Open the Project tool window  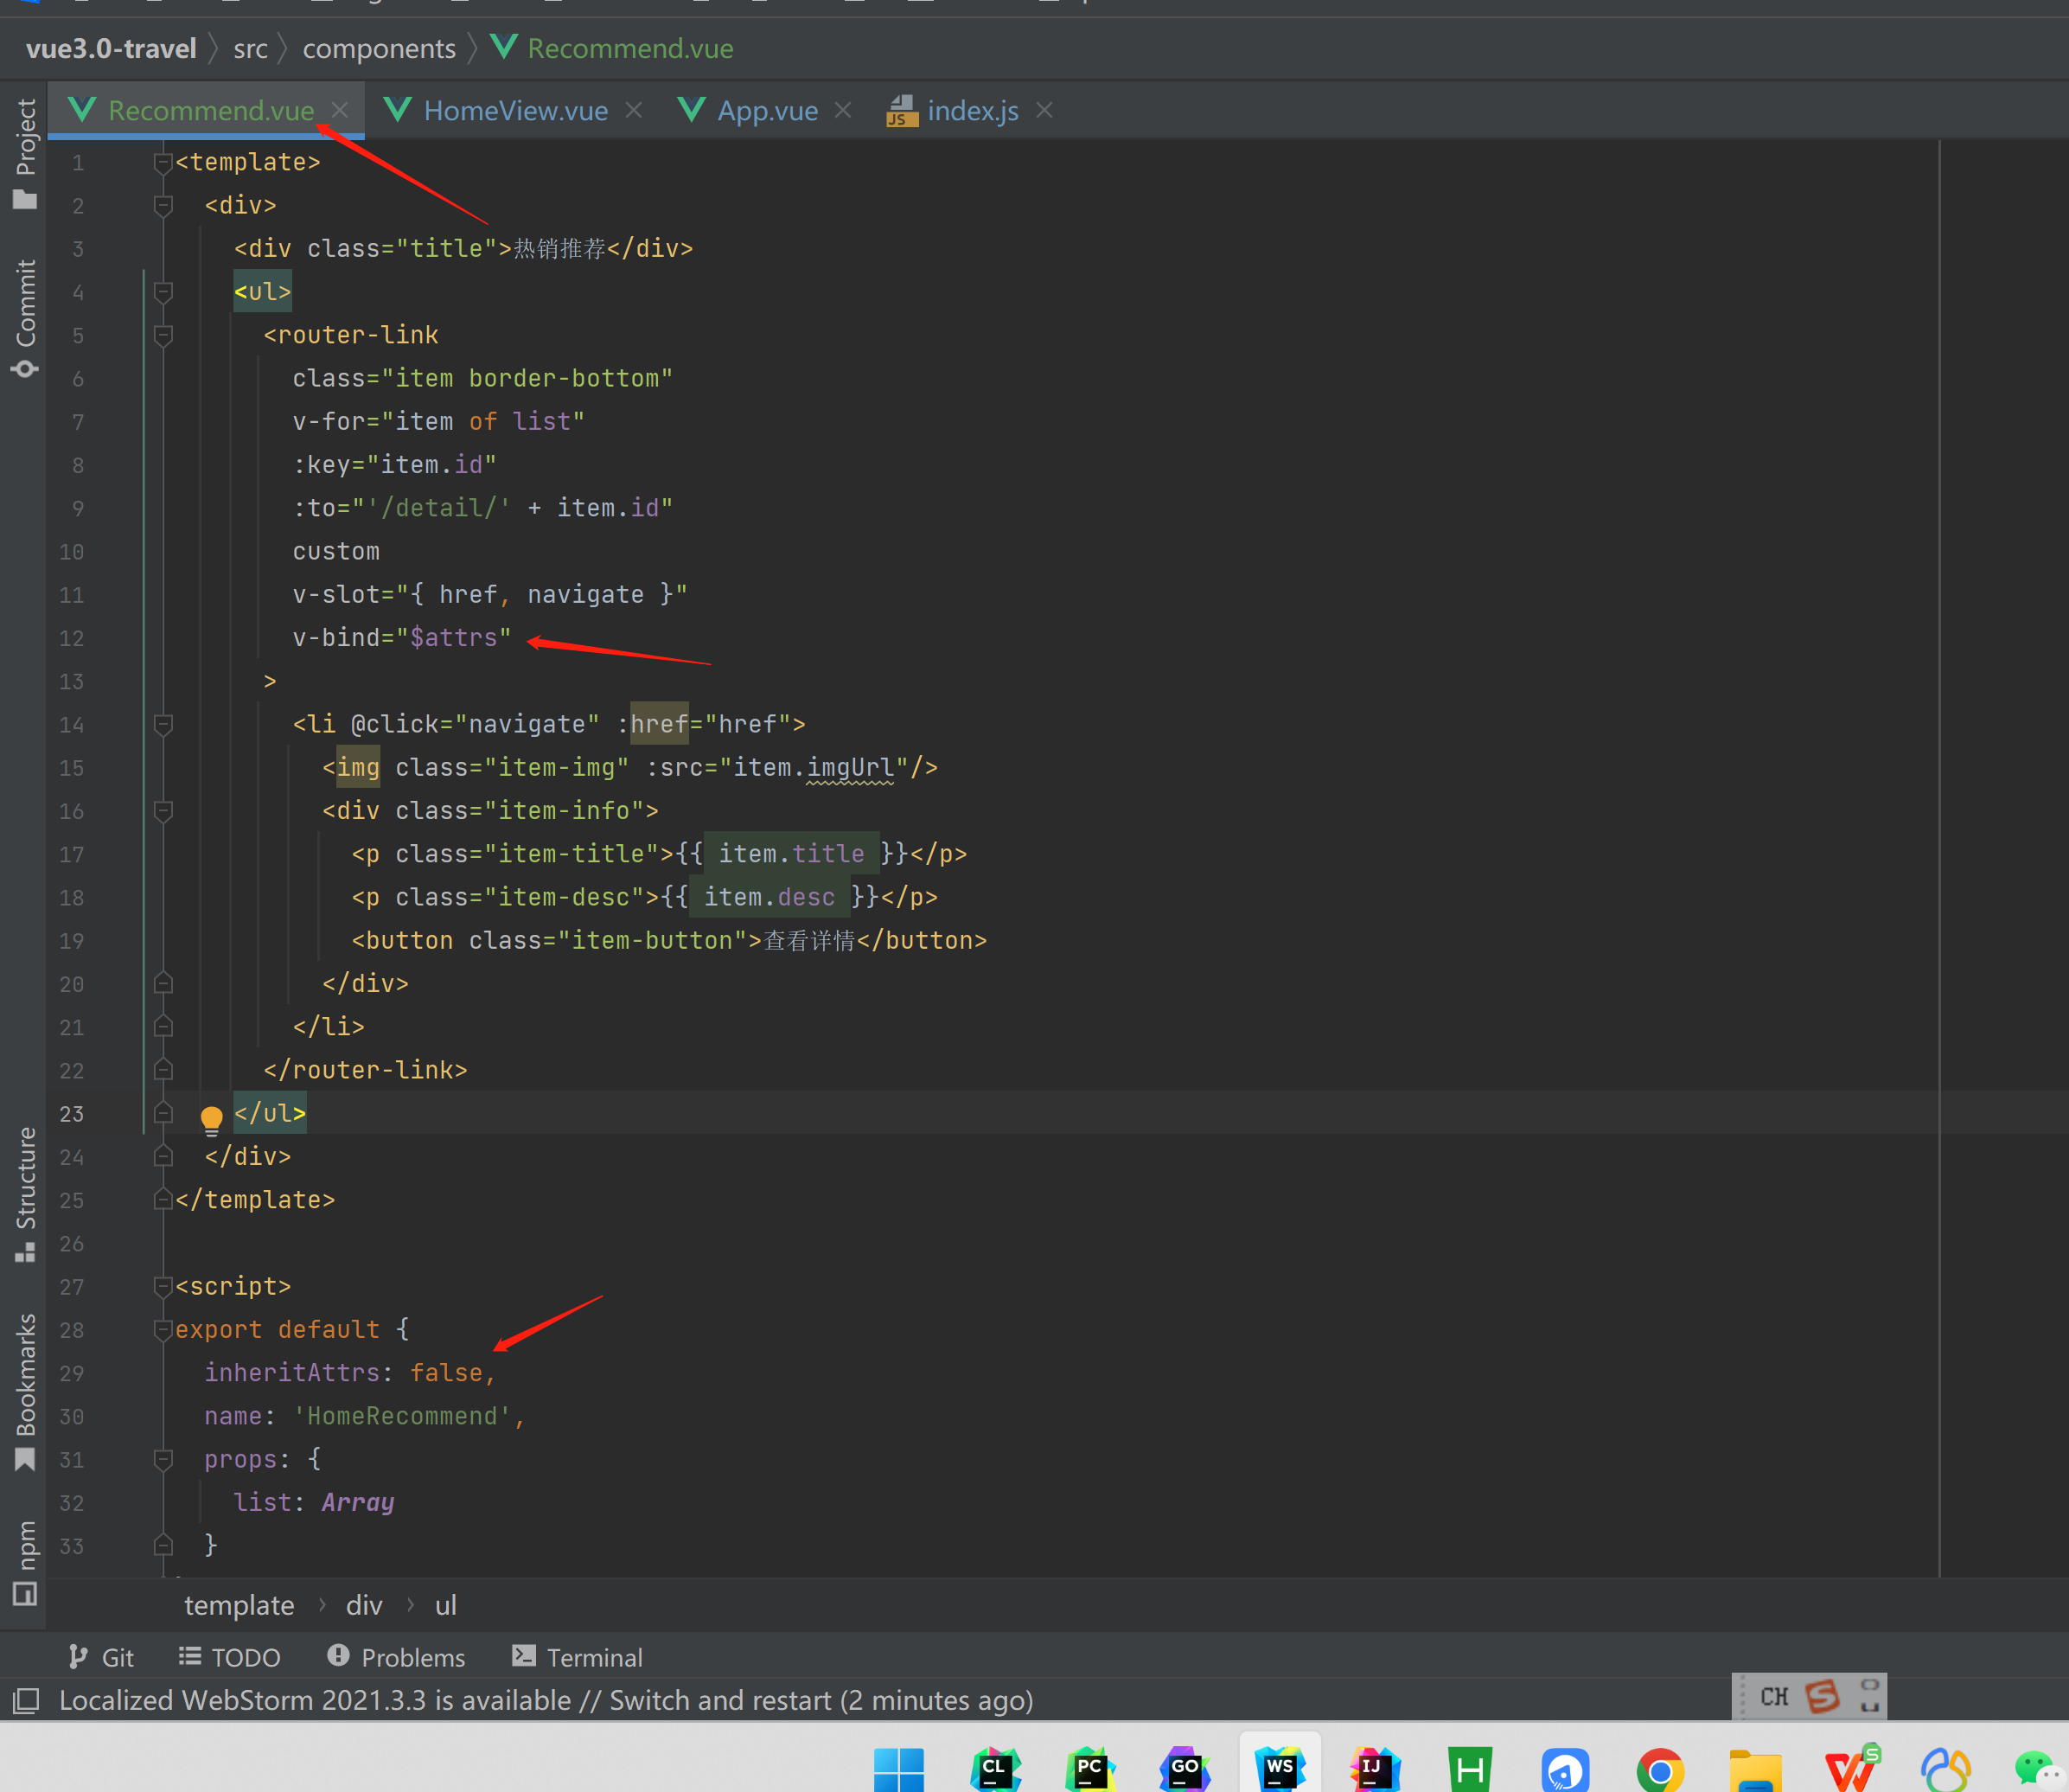[x=25, y=153]
